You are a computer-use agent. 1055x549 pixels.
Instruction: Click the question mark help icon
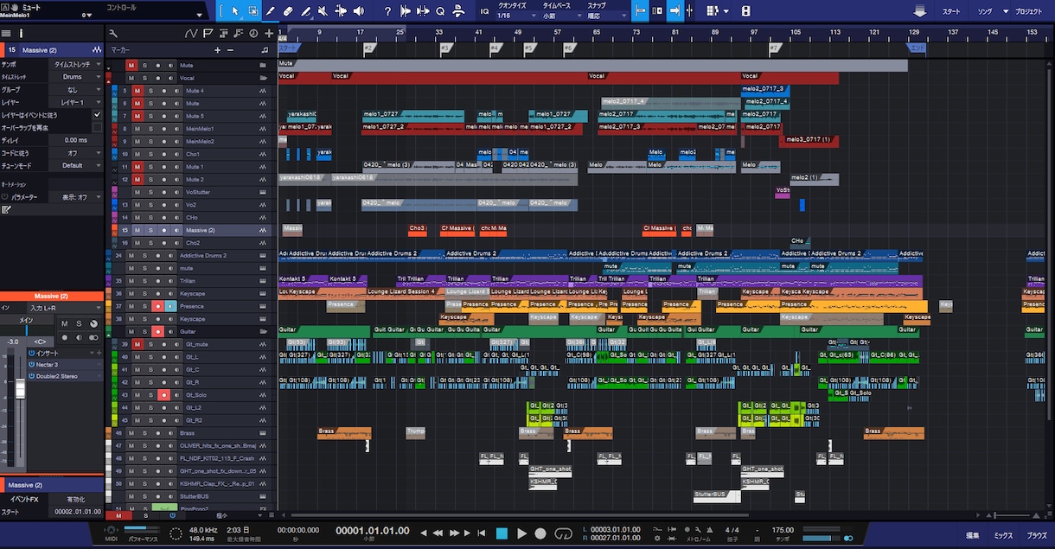pos(387,11)
